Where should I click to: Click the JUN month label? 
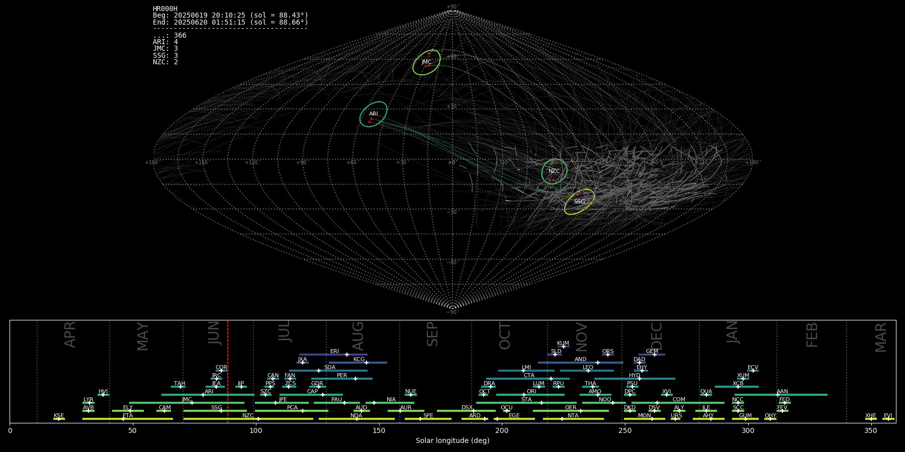click(x=214, y=333)
